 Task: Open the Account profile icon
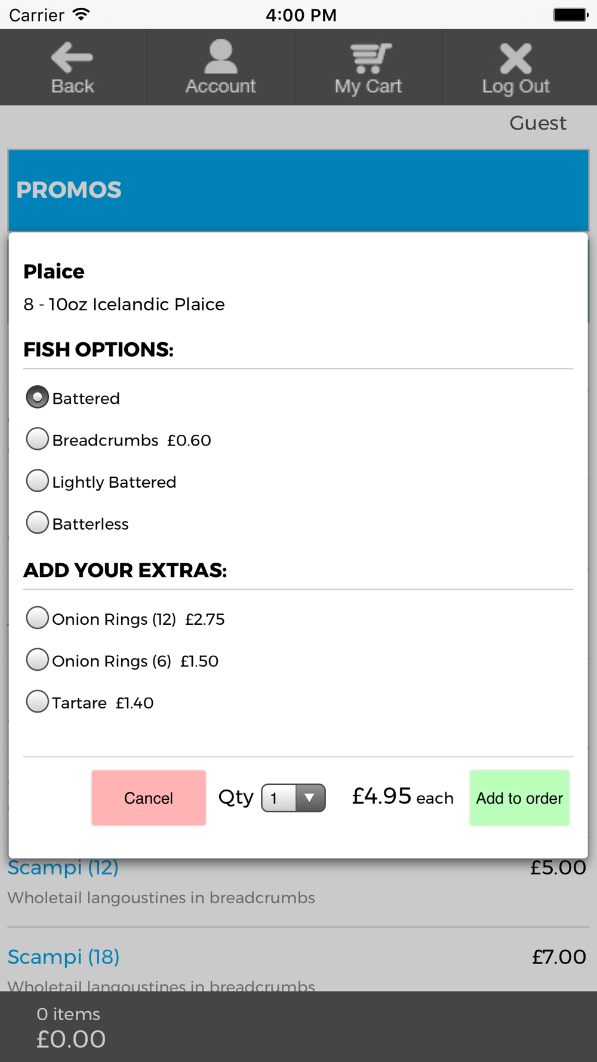click(221, 56)
